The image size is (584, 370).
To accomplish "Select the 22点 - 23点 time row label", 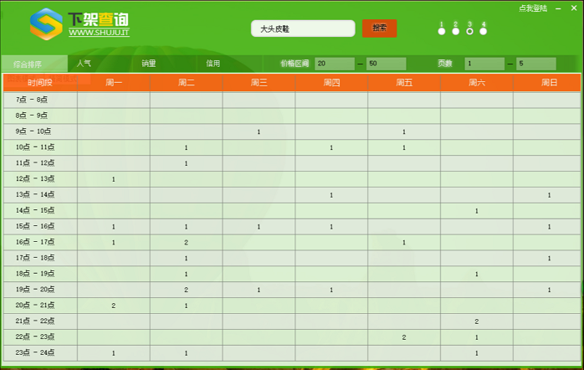I will (35, 337).
